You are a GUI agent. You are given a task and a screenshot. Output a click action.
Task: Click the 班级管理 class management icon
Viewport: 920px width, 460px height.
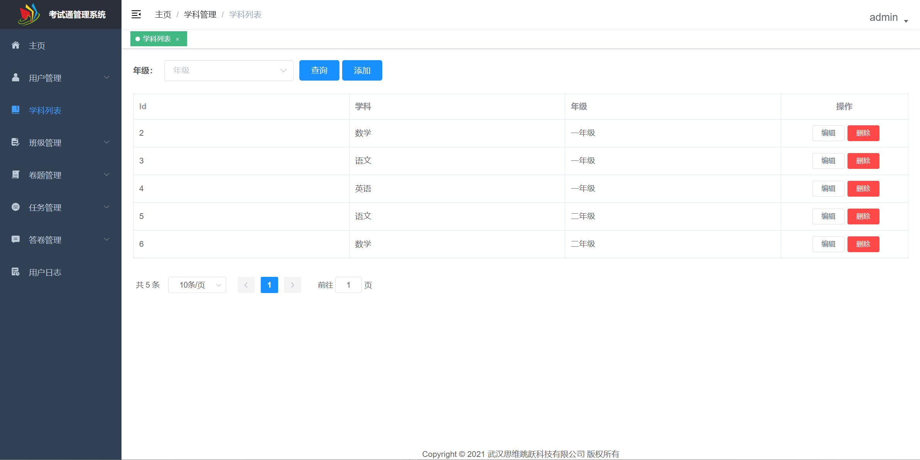15,142
